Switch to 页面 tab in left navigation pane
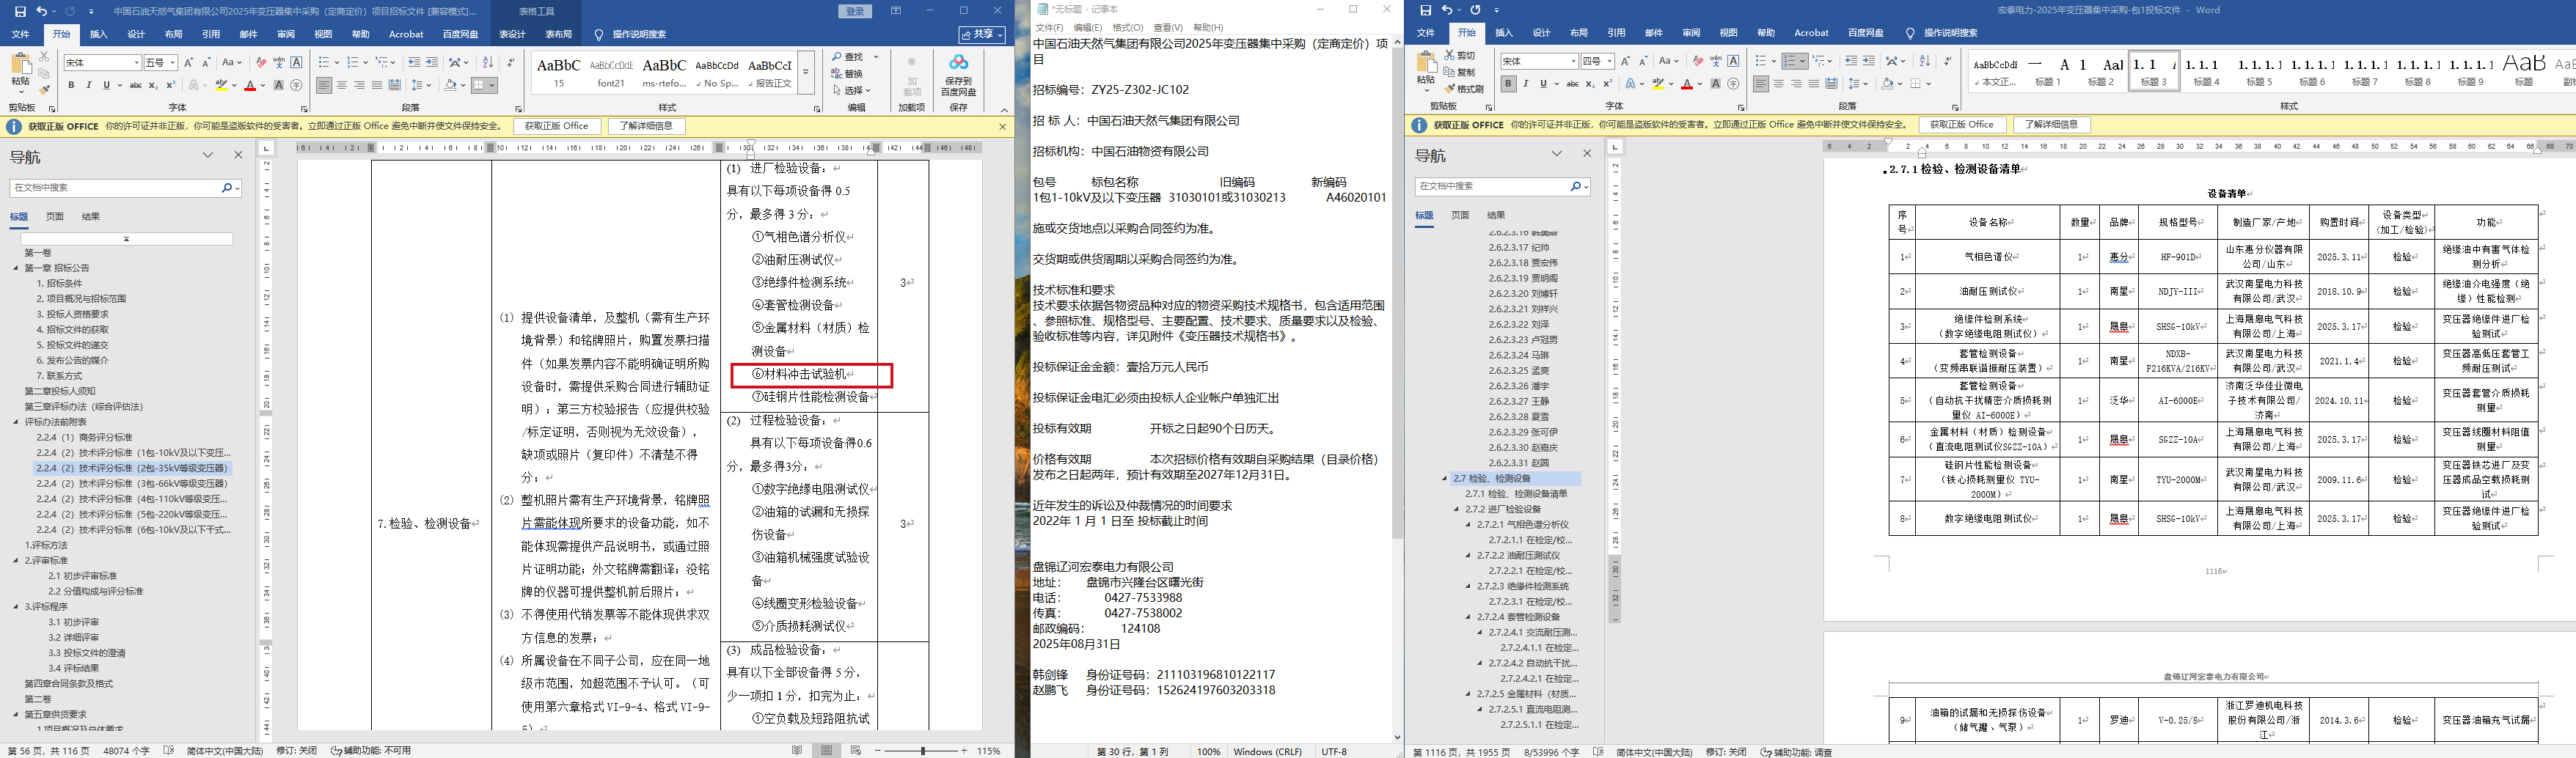2576x758 pixels. point(55,216)
